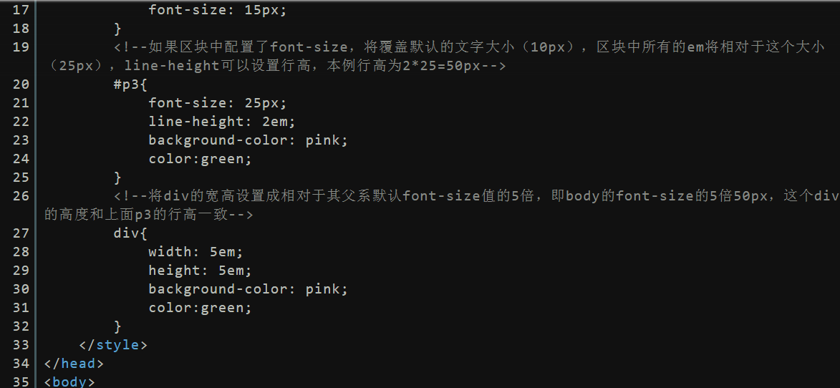Click the closing brace on line 25
The image size is (840, 388).
tap(117, 177)
